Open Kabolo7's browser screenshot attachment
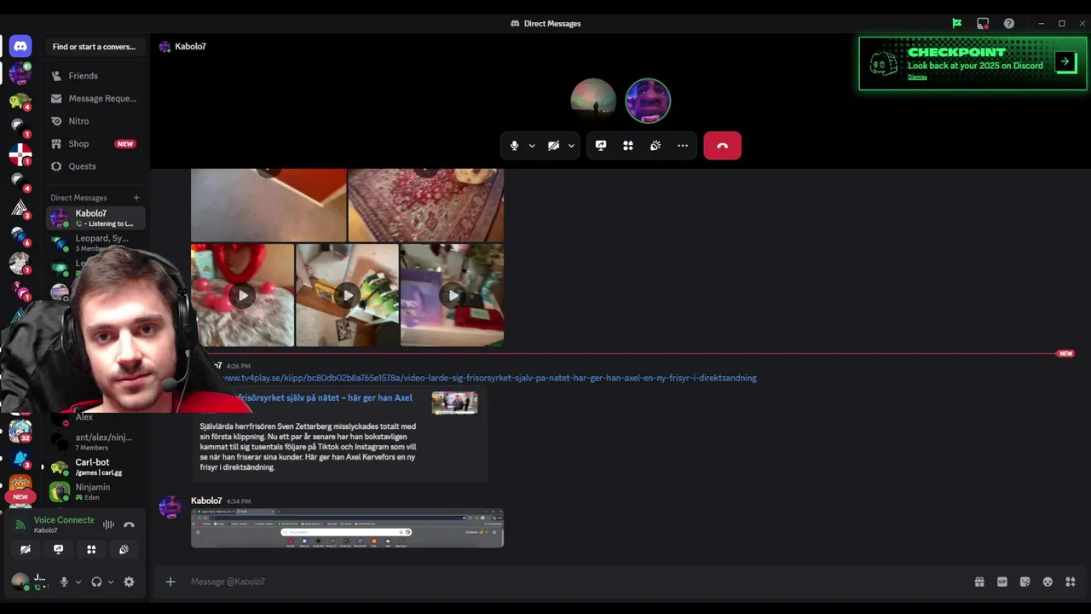 click(347, 528)
